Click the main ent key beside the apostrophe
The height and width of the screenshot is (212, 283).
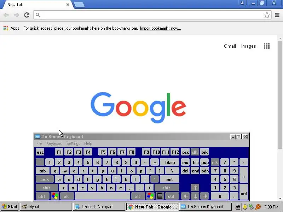pos(169,179)
